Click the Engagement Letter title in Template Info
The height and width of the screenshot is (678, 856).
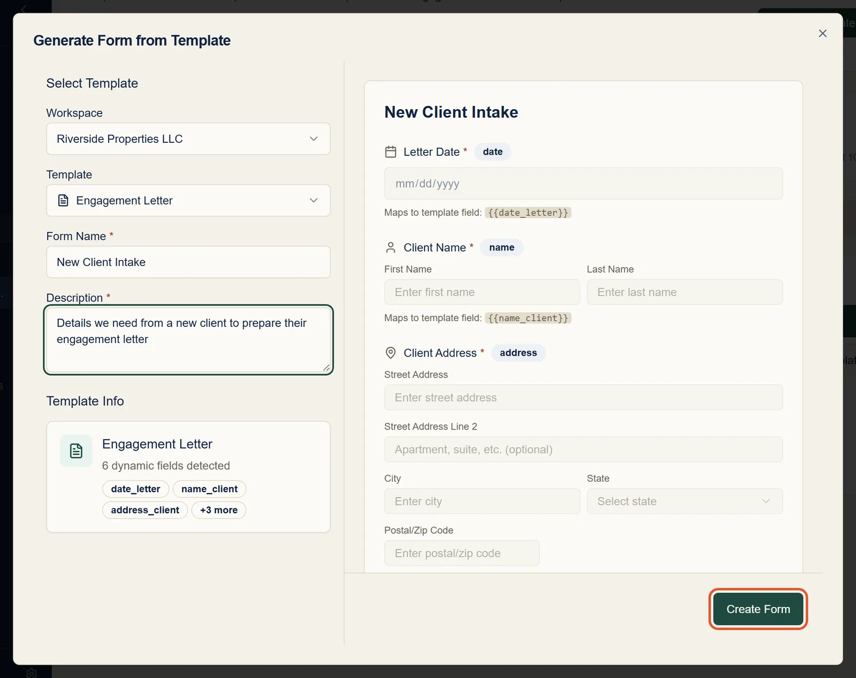tap(157, 444)
